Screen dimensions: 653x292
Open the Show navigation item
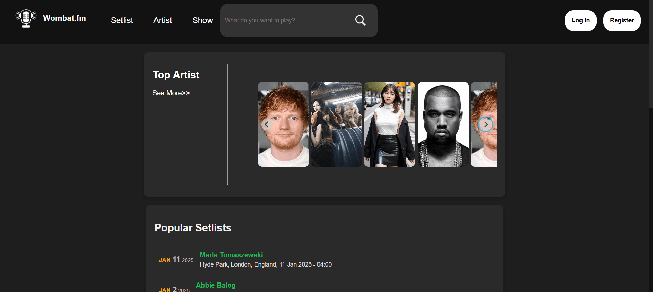point(202,20)
